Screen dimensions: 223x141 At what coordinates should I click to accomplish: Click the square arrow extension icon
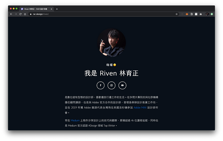[191, 14]
